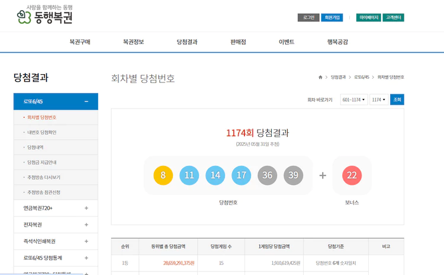Click the 1등 rank cell
This screenshot has height=275, width=444.
tap(125, 263)
